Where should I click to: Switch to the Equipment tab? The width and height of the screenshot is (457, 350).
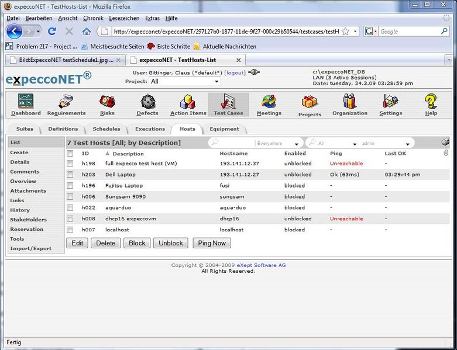[224, 129]
